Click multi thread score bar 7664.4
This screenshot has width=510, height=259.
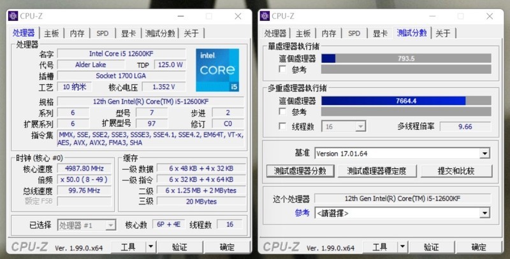[x=406, y=101]
